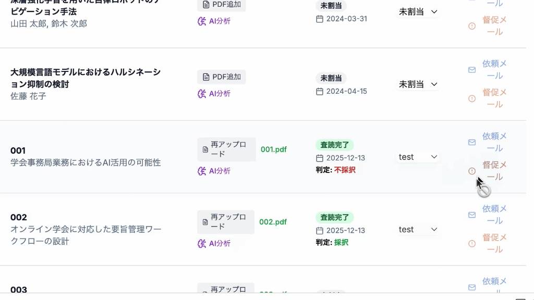Click the envelope icon in the 001 row
The image size is (534, 300).
click(x=472, y=142)
